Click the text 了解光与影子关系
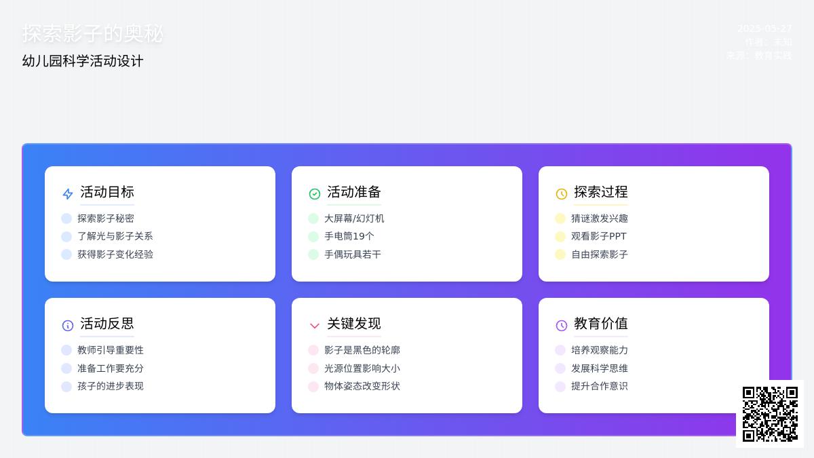This screenshot has width=814, height=458. click(x=115, y=236)
